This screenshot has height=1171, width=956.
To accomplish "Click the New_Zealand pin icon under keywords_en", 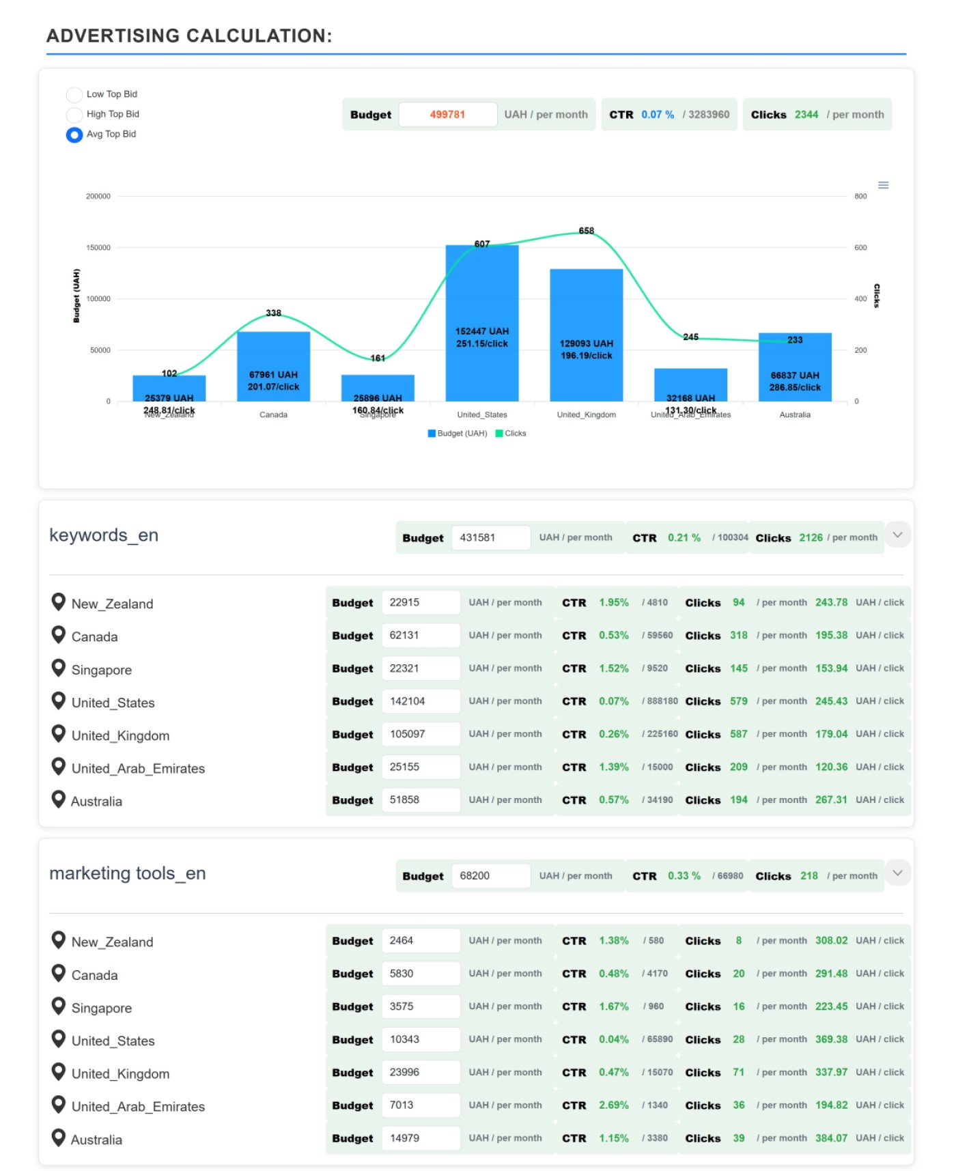I will [x=59, y=602].
